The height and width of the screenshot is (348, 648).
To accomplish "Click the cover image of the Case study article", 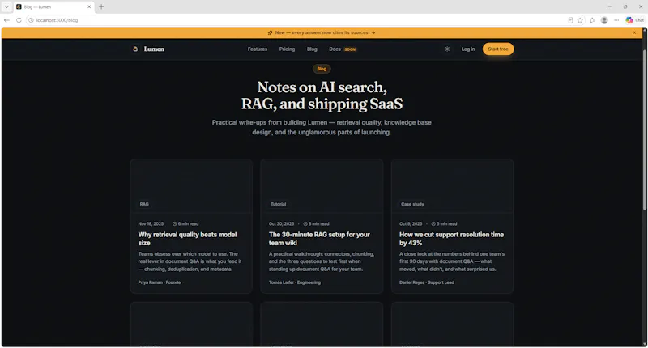I will pyautogui.click(x=452, y=186).
